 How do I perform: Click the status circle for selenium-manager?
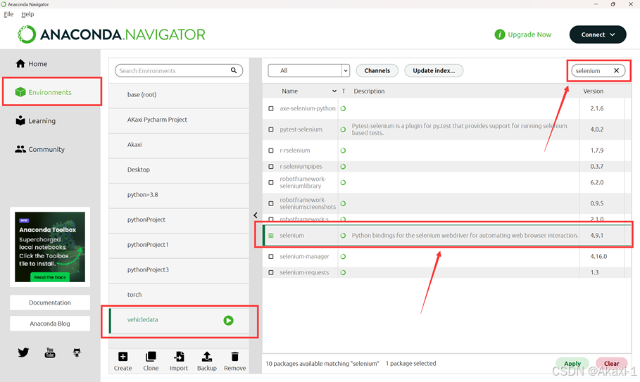(343, 257)
